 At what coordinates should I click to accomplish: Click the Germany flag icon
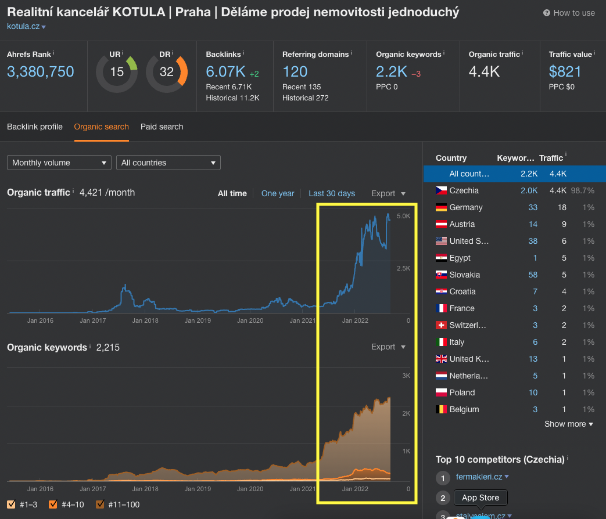point(441,207)
